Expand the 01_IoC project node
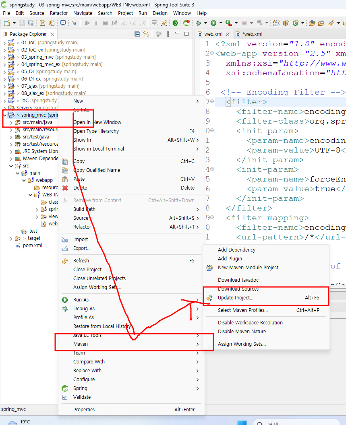The height and width of the screenshot is (425, 346). pyautogui.click(x=4, y=43)
